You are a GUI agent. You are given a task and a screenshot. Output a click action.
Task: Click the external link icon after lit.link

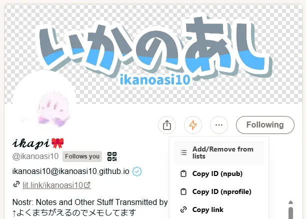(87, 185)
